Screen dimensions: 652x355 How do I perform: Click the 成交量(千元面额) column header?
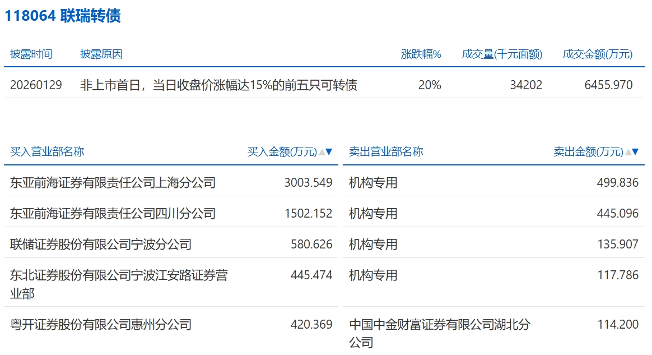coord(502,54)
